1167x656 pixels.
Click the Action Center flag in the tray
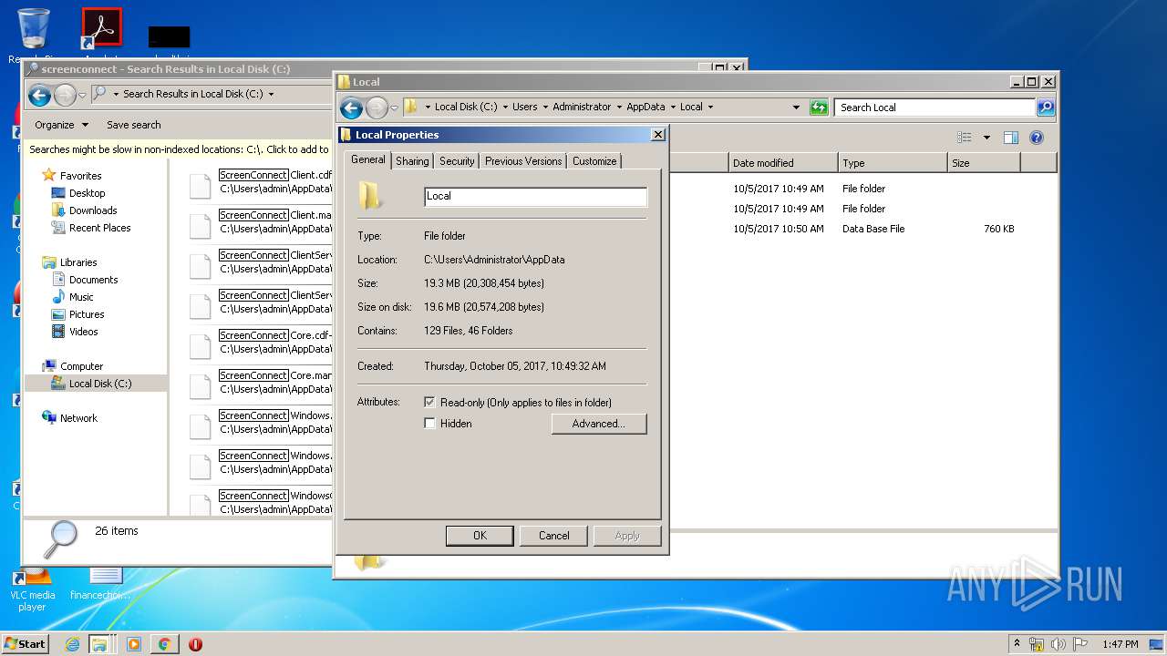point(1079,644)
